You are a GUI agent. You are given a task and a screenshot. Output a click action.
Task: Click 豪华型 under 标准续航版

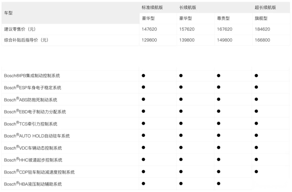coord(148,18)
